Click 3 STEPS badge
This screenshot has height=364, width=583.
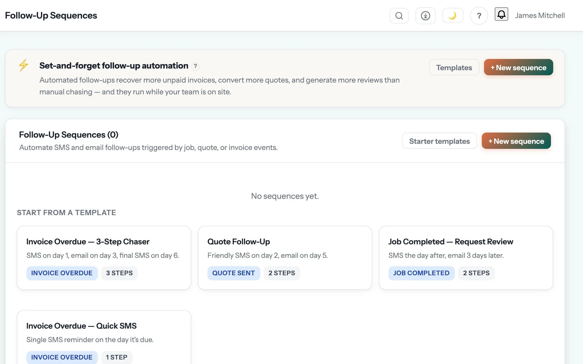[119, 273]
